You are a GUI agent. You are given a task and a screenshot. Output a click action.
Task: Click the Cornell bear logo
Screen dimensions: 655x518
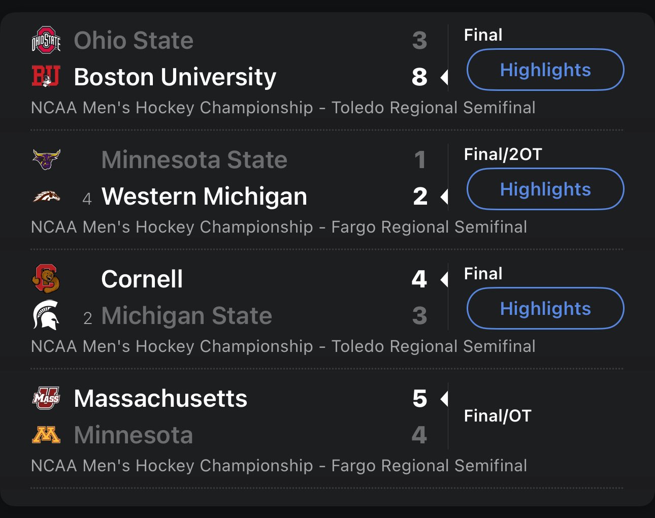(x=46, y=279)
